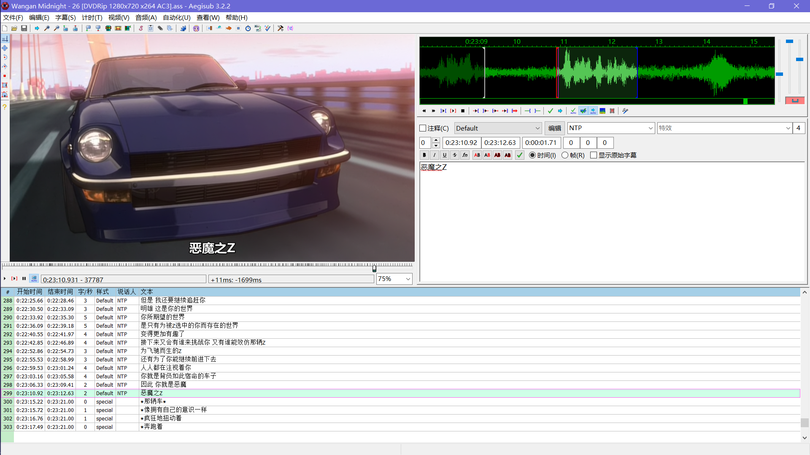Select the 时间(I) time radio button
The height and width of the screenshot is (455, 810).
tap(532, 155)
